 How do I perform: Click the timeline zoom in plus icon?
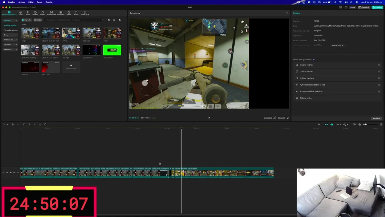381,124
